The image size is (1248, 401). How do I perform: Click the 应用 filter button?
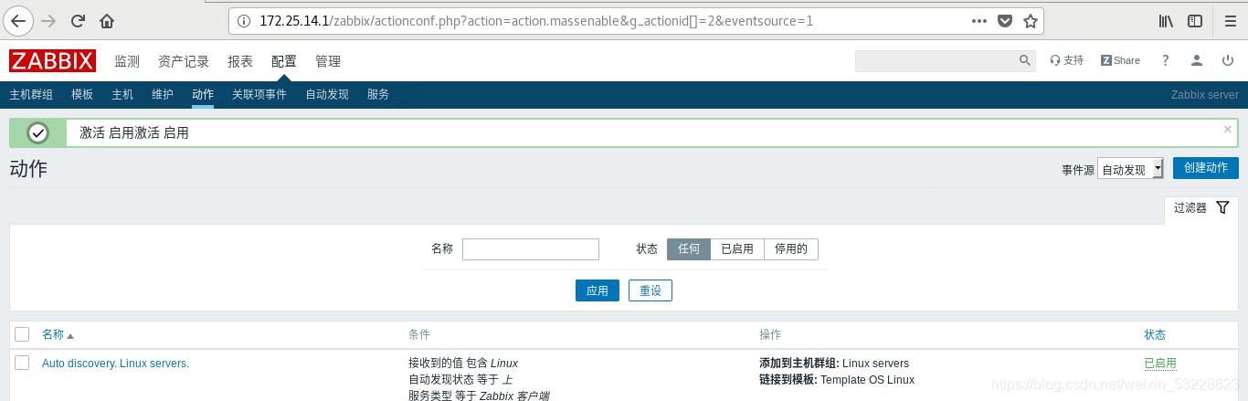[x=598, y=290]
